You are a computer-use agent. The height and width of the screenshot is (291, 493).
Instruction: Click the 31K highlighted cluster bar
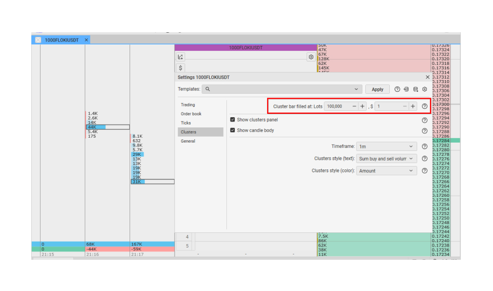[x=153, y=182]
